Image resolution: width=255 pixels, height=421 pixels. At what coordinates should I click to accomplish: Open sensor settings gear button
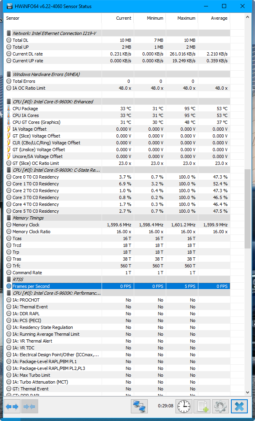click(x=220, y=407)
